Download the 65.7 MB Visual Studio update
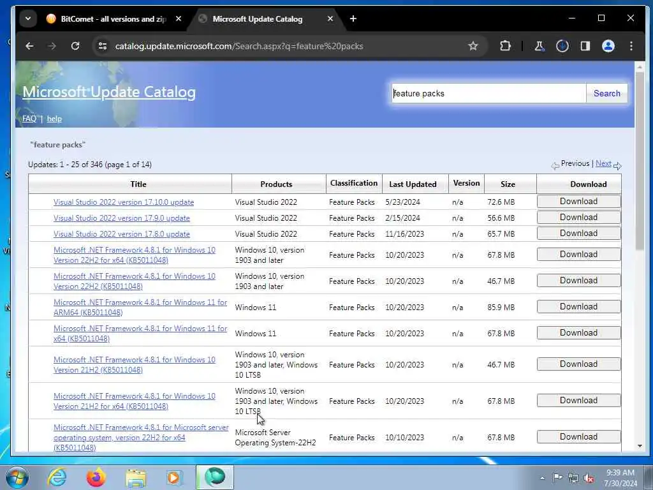The image size is (653, 490). coord(578,234)
